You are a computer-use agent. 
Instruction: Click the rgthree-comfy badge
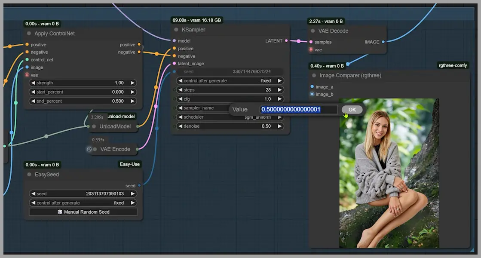[x=453, y=65]
